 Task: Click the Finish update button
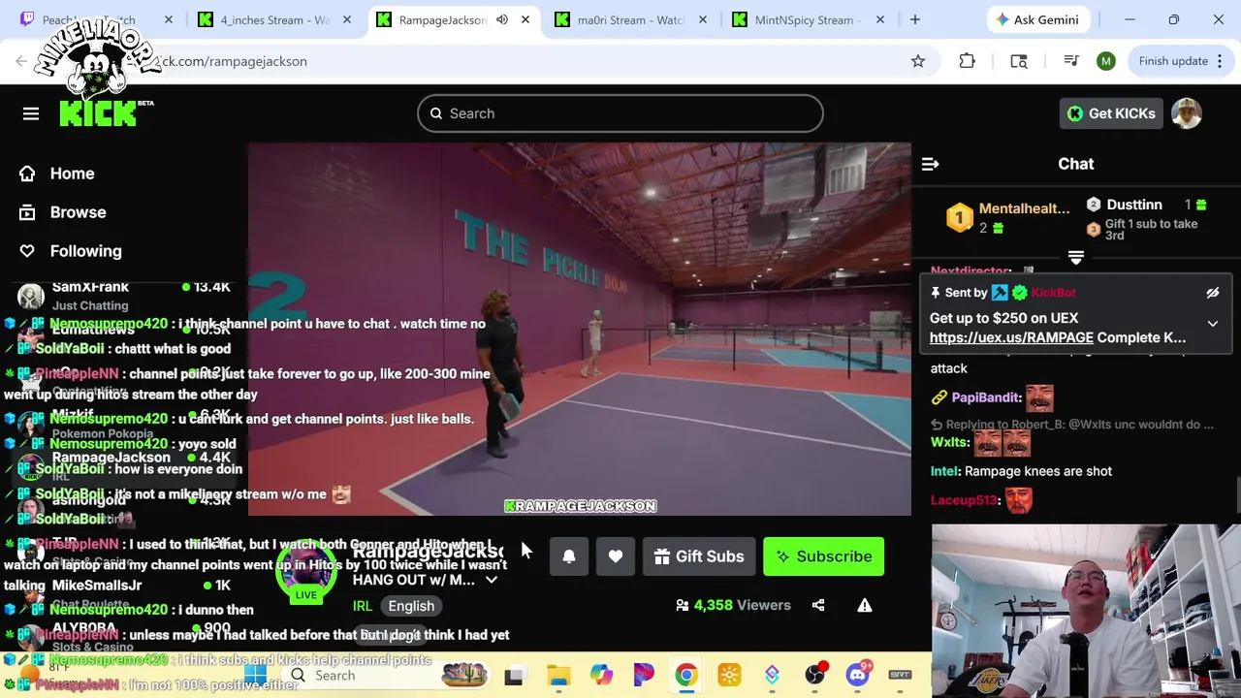1179,61
